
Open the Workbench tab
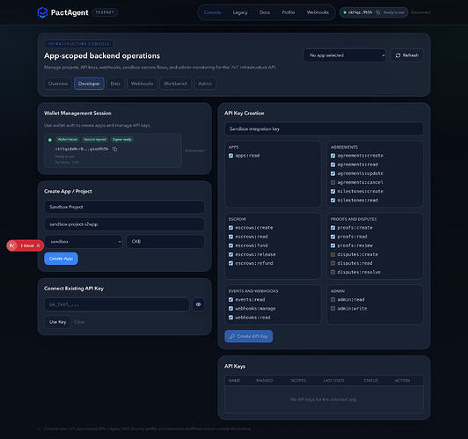(176, 84)
